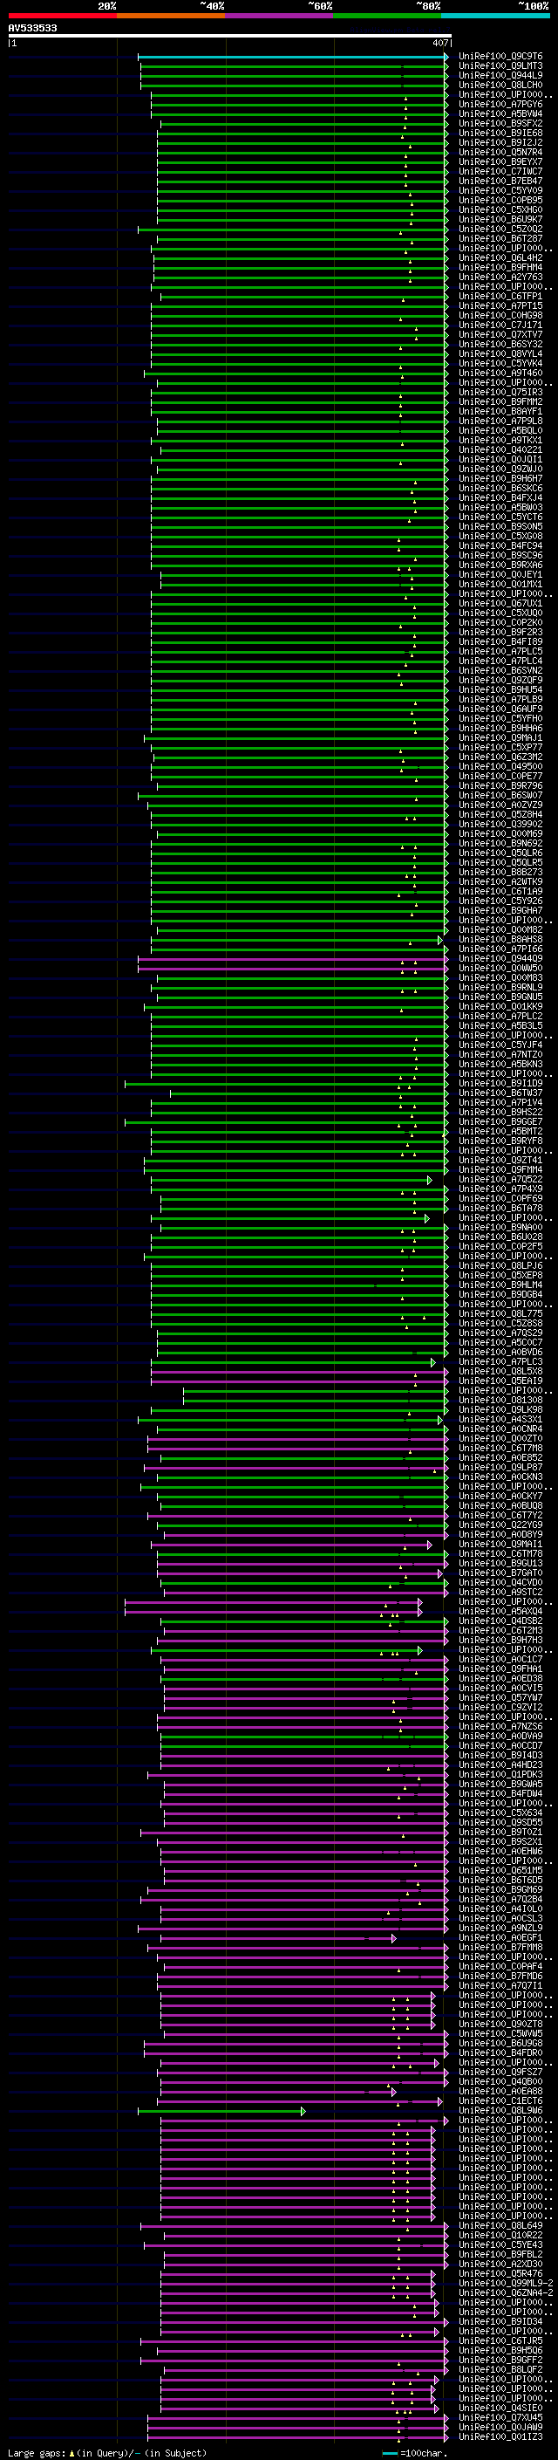Click label UniRef100_C0PB95

pos(500,201)
